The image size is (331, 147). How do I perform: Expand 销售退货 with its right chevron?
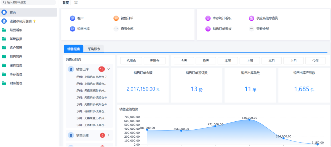[109, 135]
